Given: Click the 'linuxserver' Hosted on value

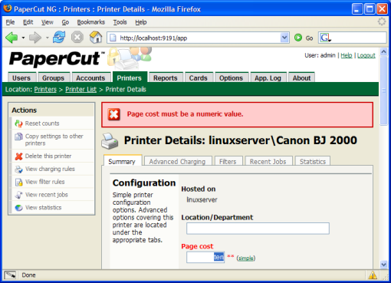Looking at the screenshot, I should click(x=202, y=199).
